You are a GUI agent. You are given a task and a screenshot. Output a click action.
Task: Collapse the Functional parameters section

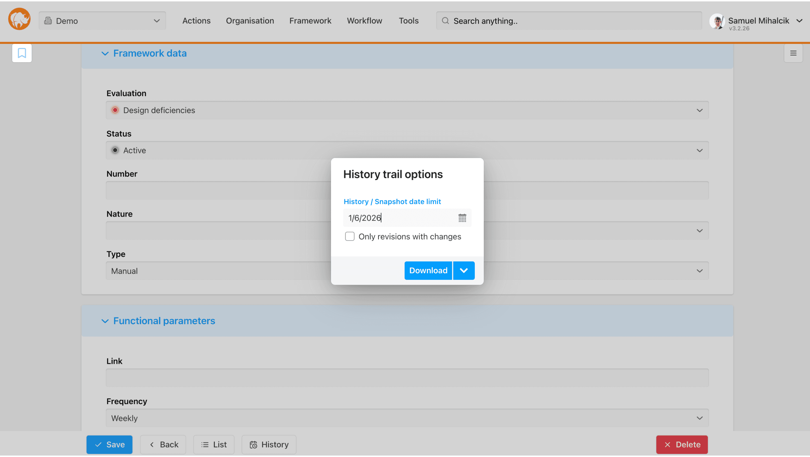coord(105,321)
